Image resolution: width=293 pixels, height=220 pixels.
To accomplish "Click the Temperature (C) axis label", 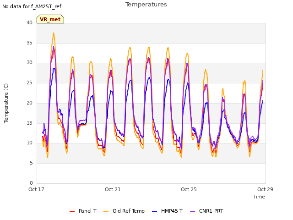I will coord(6,103).
